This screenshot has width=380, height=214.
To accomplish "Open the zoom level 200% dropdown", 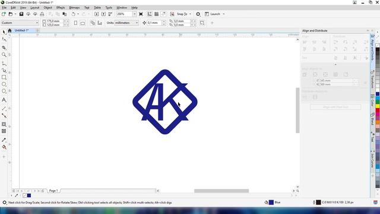I will [134, 14].
